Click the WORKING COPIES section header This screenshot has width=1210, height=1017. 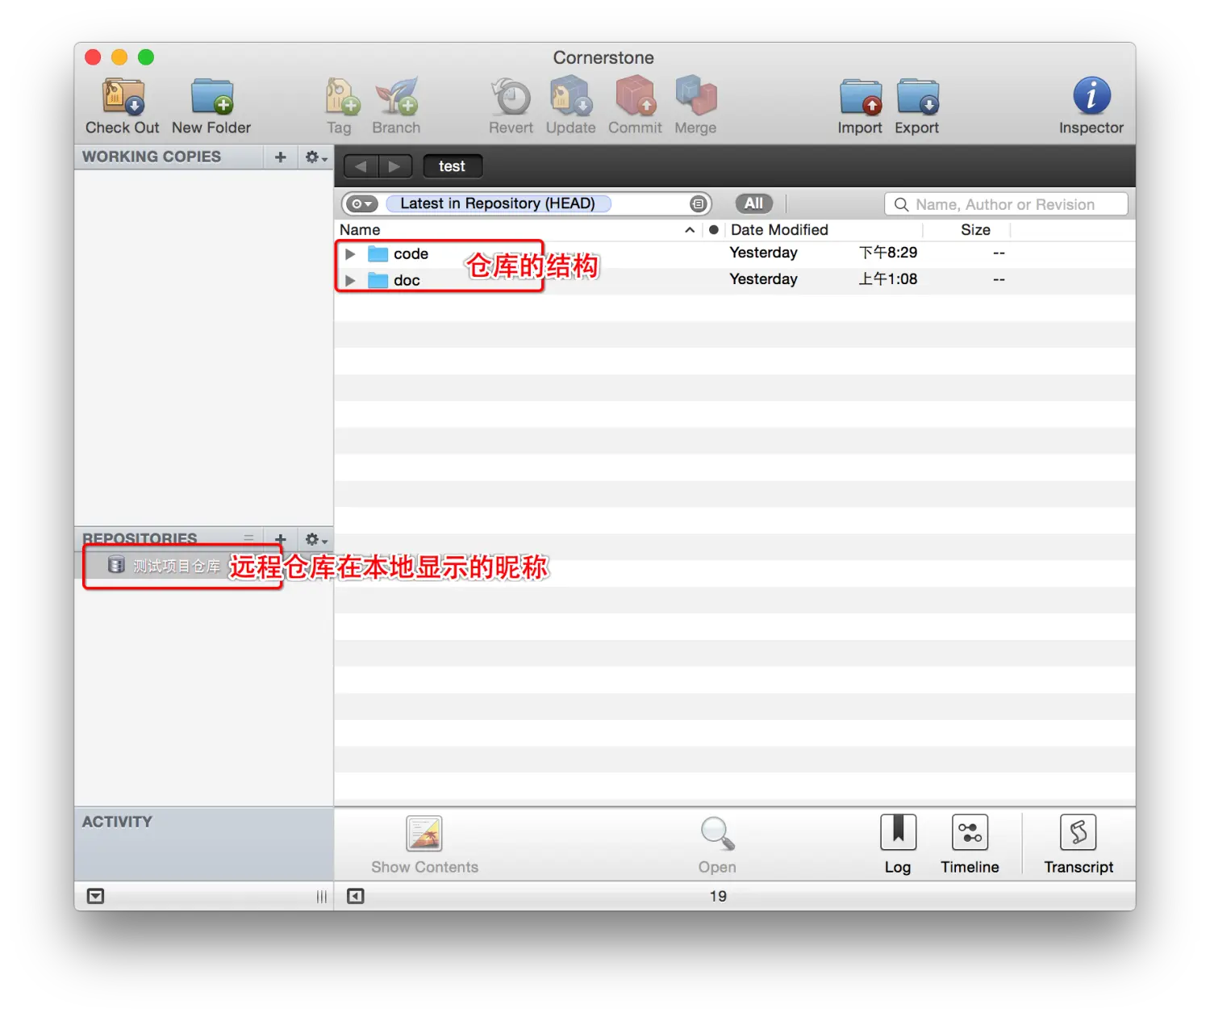click(152, 157)
